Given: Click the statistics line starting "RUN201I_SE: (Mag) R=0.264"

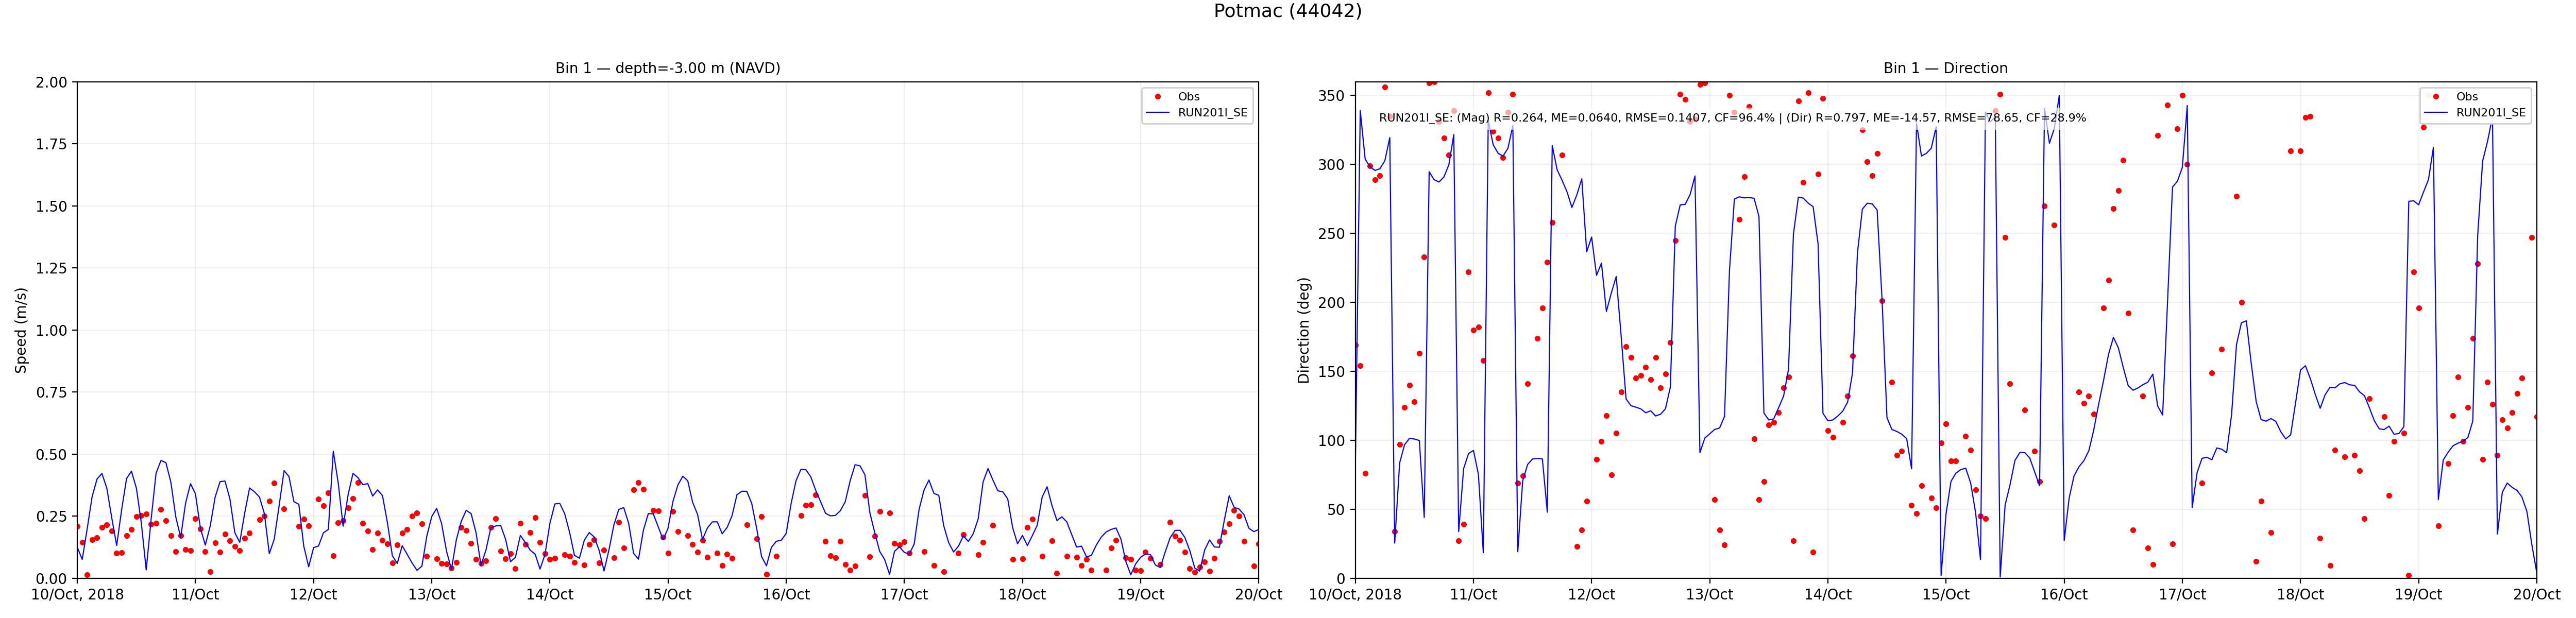Looking at the screenshot, I should (1732, 118).
